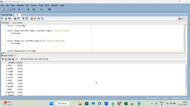The height and width of the screenshot is (107, 190).
Task: Click the blue refresh icon in Query Result
Action: tap(9, 59)
